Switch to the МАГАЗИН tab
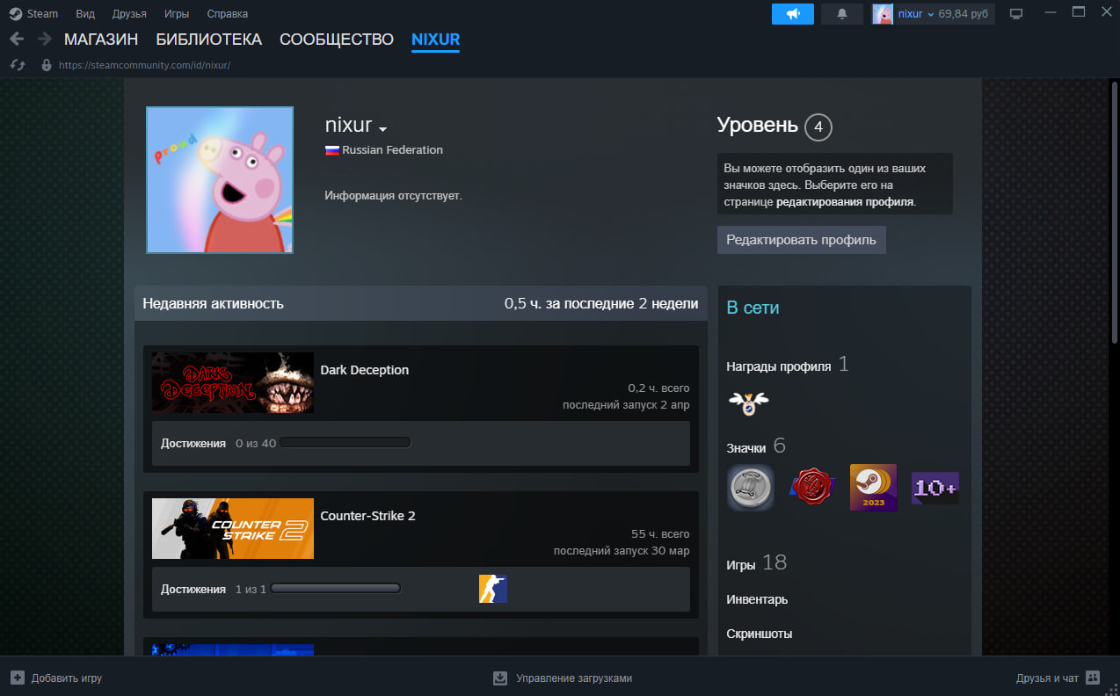This screenshot has height=696, width=1120. click(x=101, y=40)
